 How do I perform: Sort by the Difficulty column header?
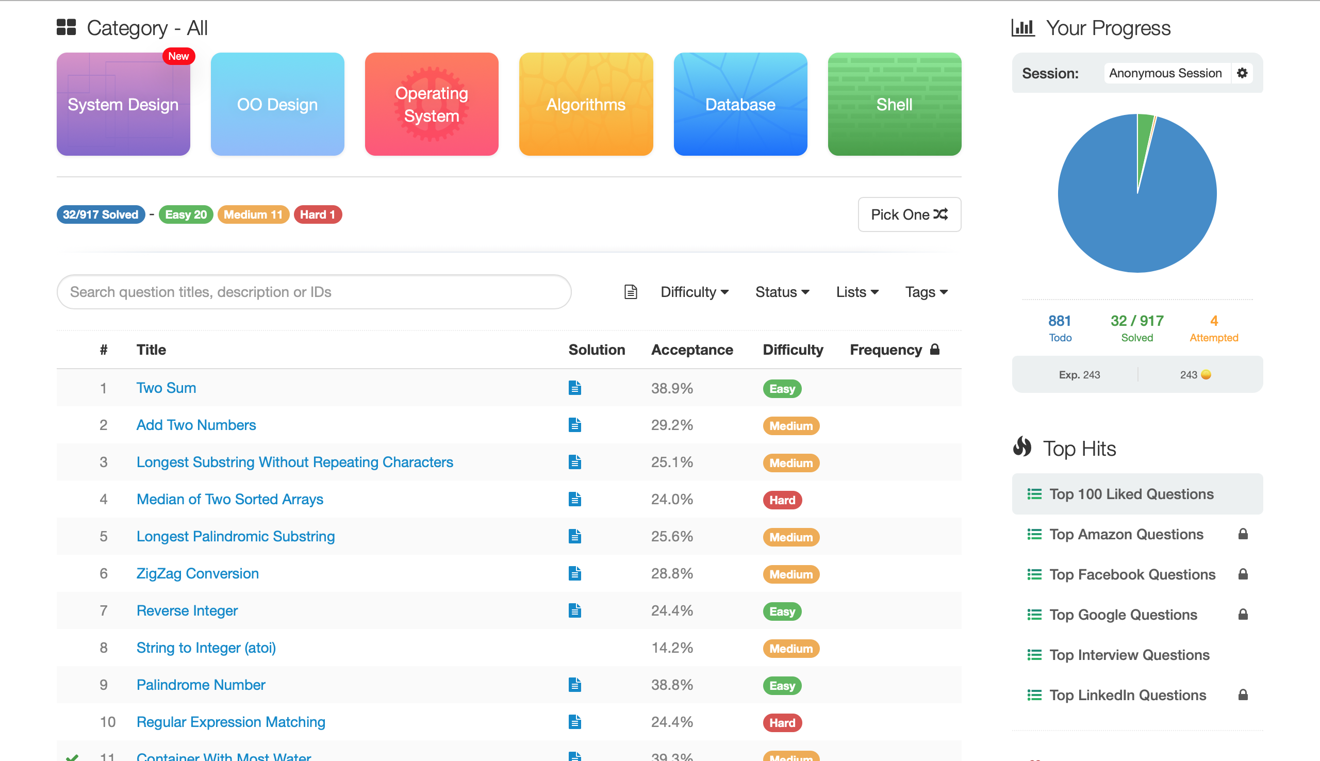tap(793, 349)
